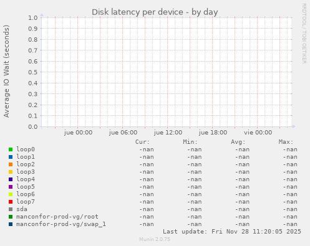
Task: Select the loop1 legend label
Action: (26, 157)
